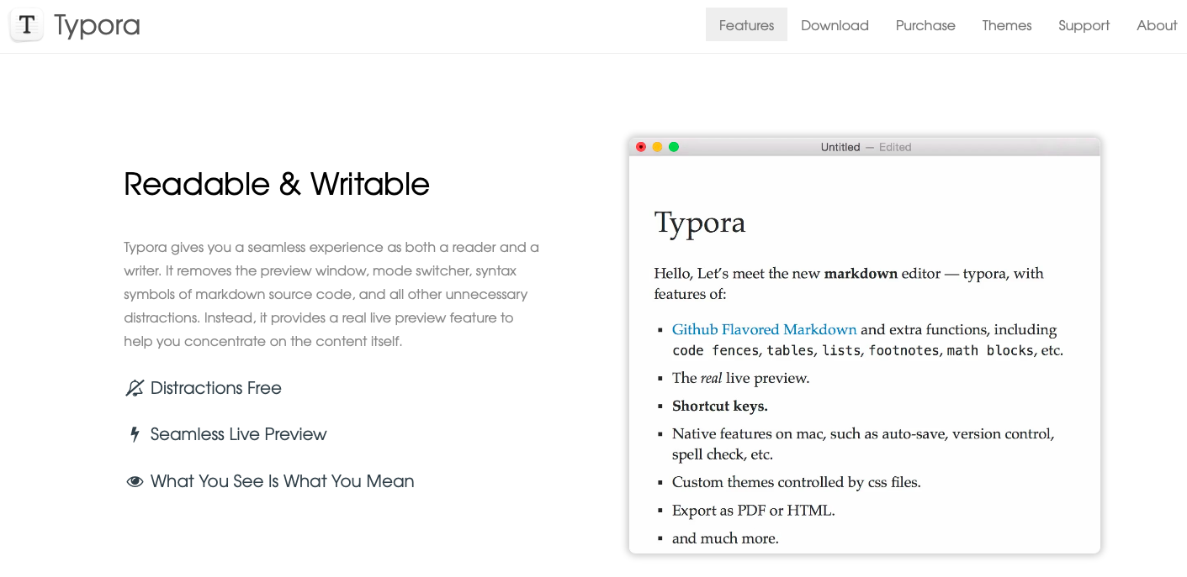Click Native features on mac bullet text

[x=863, y=444]
